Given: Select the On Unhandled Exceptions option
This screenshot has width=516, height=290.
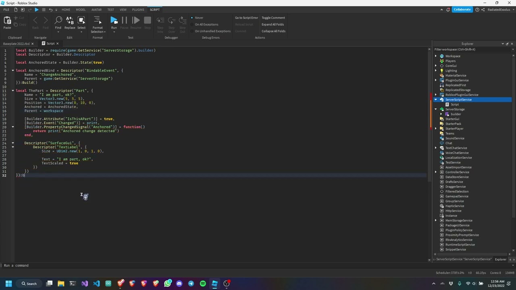Looking at the screenshot, I should (211, 31).
